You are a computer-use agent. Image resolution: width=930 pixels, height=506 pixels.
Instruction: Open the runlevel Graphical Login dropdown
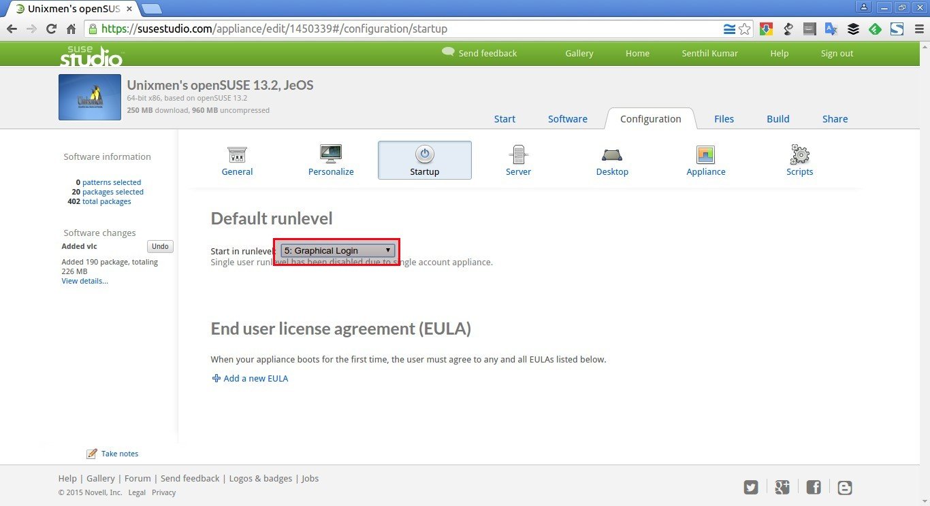click(338, 250)
